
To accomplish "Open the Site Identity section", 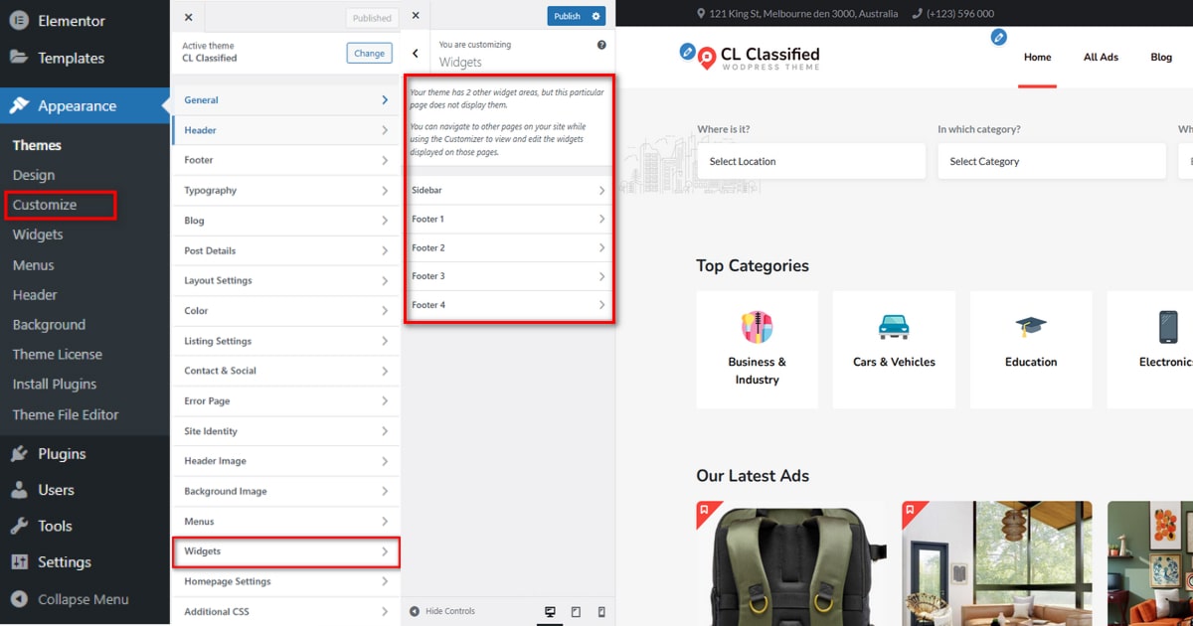I will click(x=286, y=431).
